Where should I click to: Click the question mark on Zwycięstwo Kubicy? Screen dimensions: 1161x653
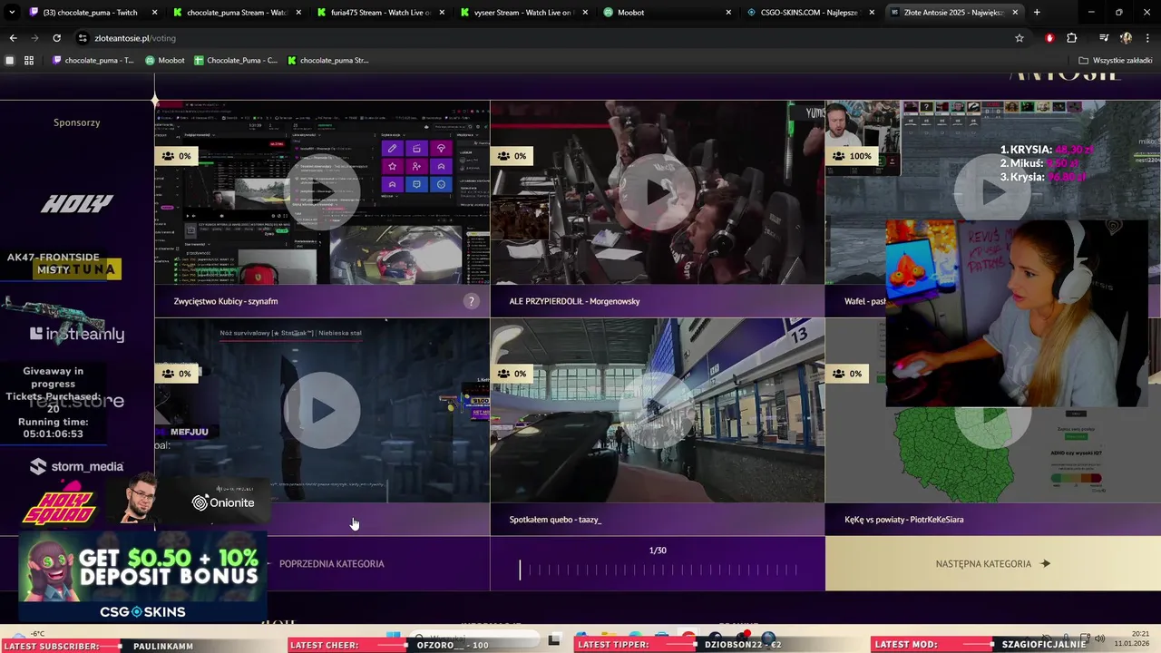pyautogui.click(x=471, y=301)
